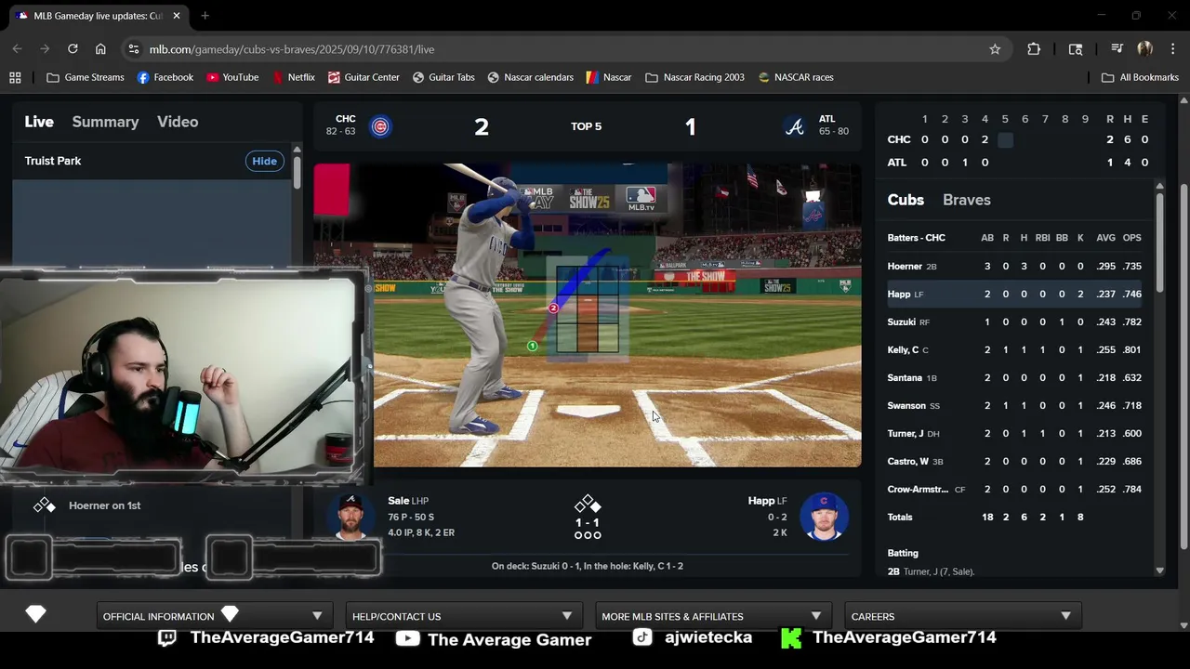Click pitch marker 2 in strike zone
1190x669 pixels.
[x=553, y=308]
